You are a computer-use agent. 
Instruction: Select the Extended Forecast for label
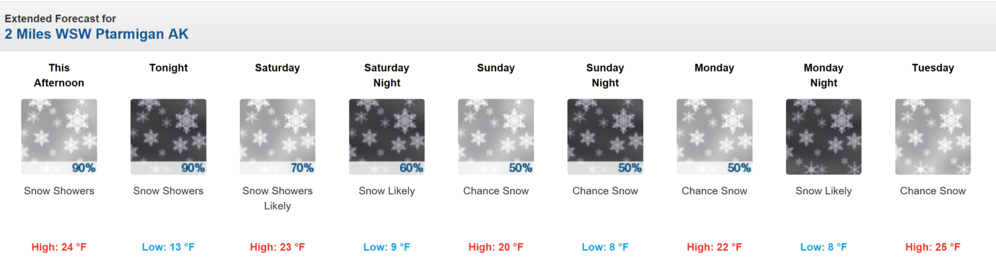click(x=60, y=19)
